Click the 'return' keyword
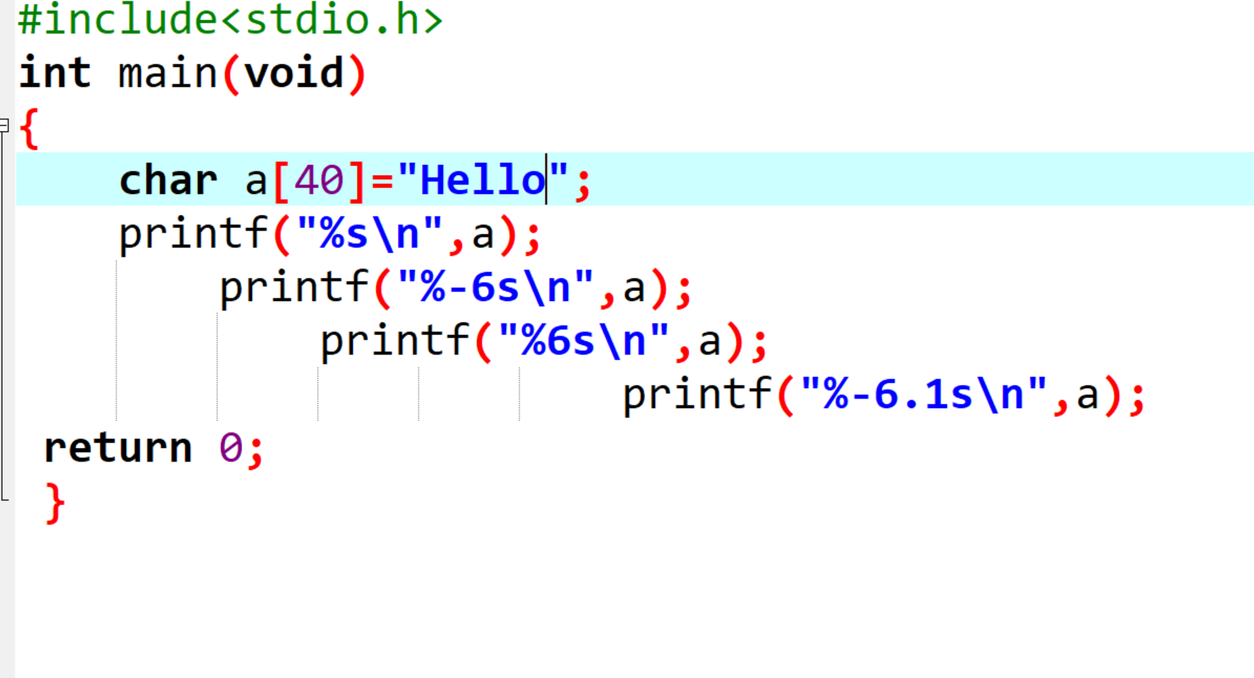Image resolution: width=1254 pixels, height=678 pixels. click(x=118, y=449)
